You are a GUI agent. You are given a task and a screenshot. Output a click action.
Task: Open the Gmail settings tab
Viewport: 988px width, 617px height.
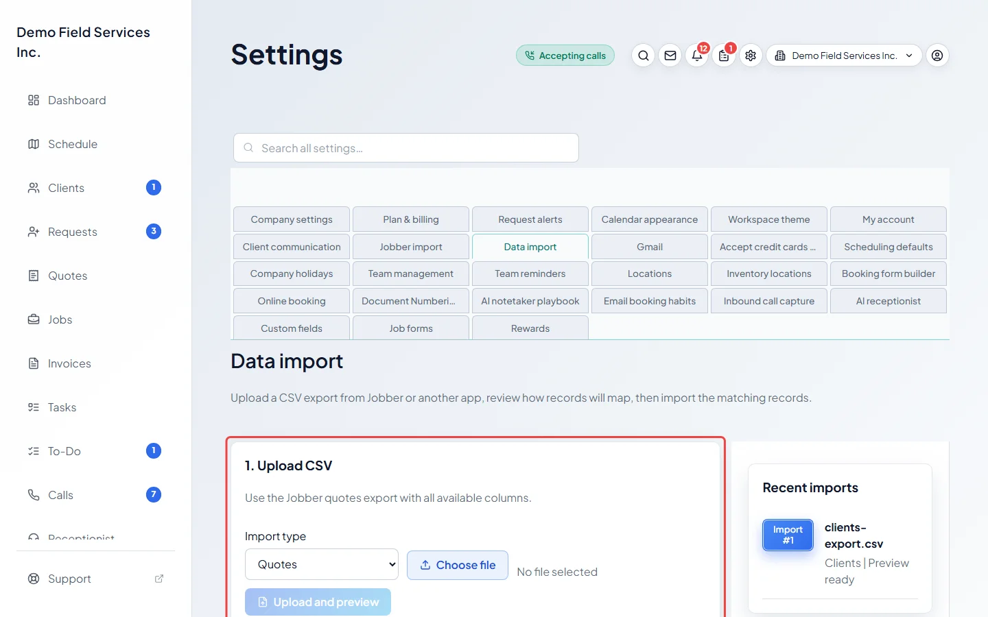650,247
